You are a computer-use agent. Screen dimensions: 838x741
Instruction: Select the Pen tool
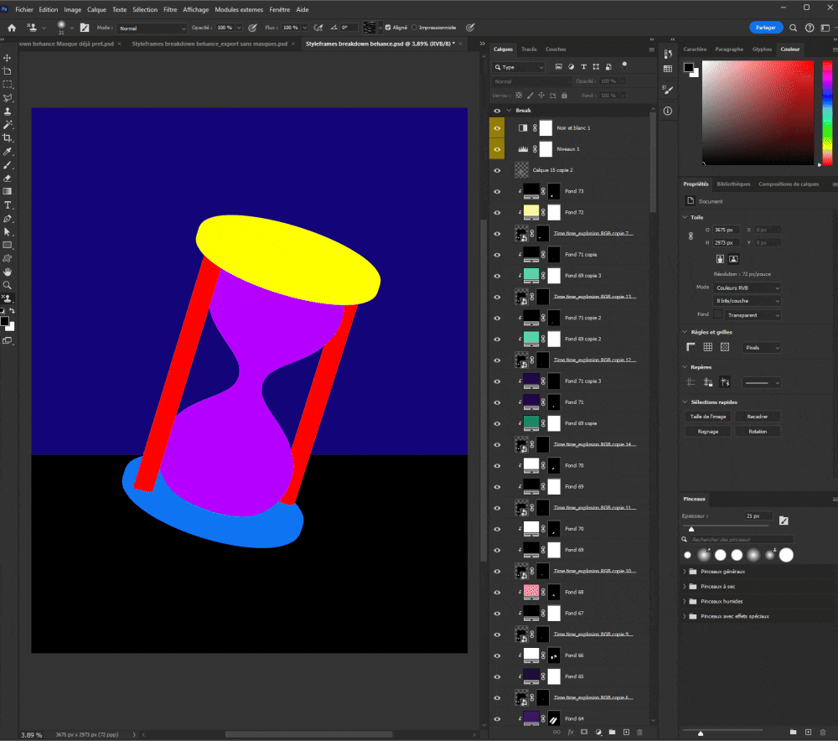(x=7, y=219)
